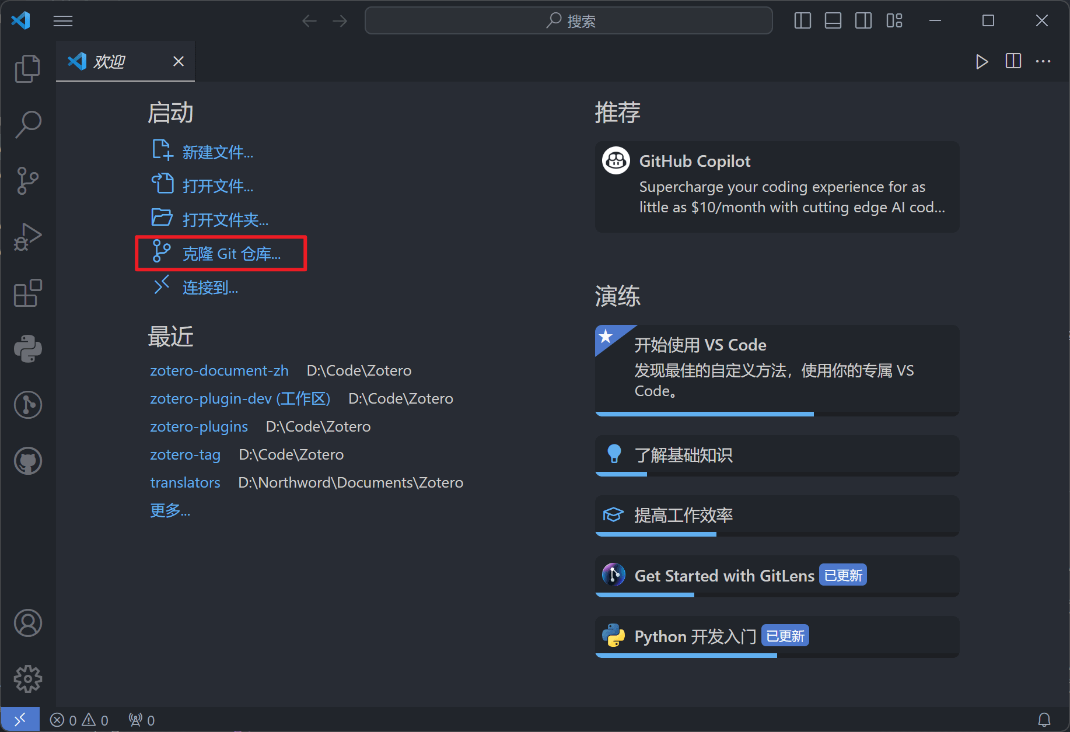The width and height of the screenshot is (1070, 732).
Task: Click the hamburger application menu
Action: click(63, 21)
